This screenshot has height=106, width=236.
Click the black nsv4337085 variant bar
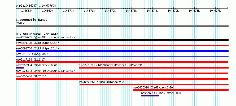(x=122, y=40)
